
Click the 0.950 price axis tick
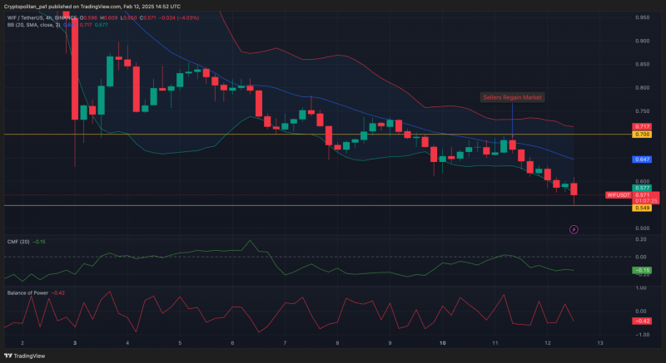[x=642, y=17]
